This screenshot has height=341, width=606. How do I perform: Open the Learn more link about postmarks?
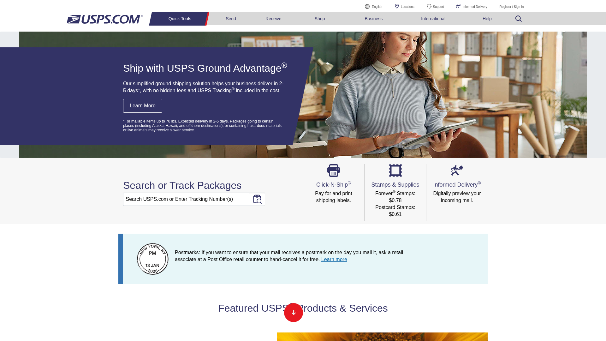point(334,259)
